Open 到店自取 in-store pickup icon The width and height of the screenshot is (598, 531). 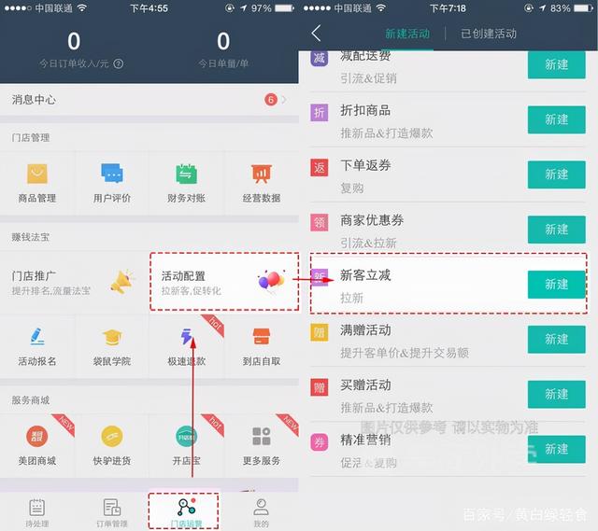(x=262, y=337)
